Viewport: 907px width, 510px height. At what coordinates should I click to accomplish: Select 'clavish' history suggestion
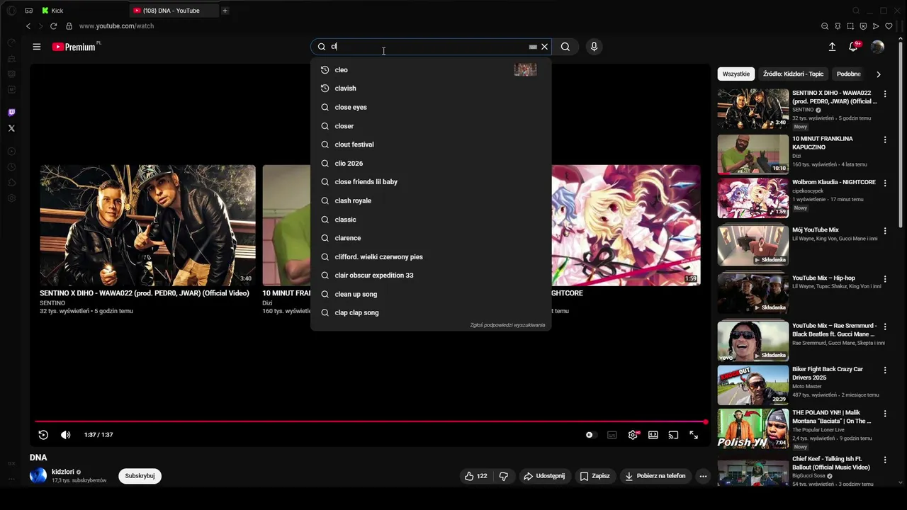click(431, 89)
